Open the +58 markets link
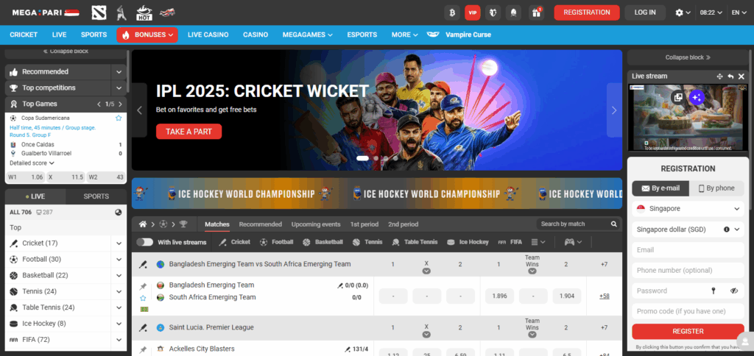 click(604, 296)
